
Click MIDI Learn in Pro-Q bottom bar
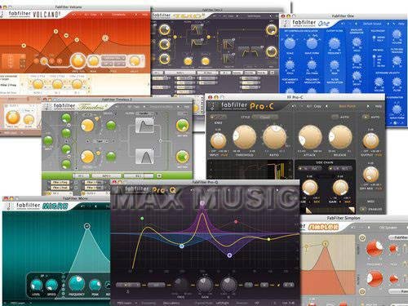tap(124, 303)
